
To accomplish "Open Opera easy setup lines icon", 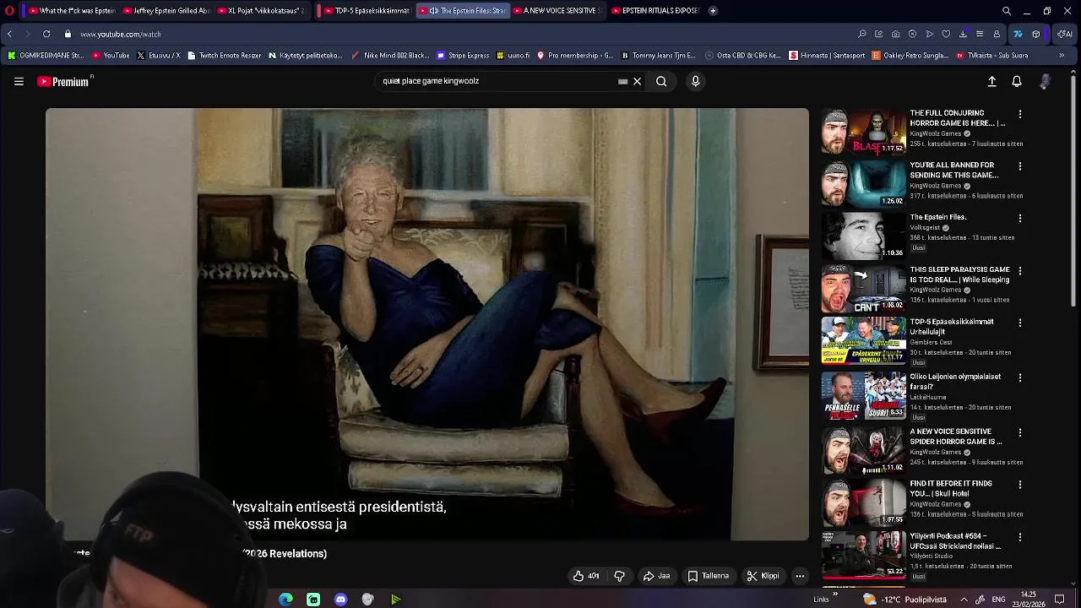I will pos(980,34).
